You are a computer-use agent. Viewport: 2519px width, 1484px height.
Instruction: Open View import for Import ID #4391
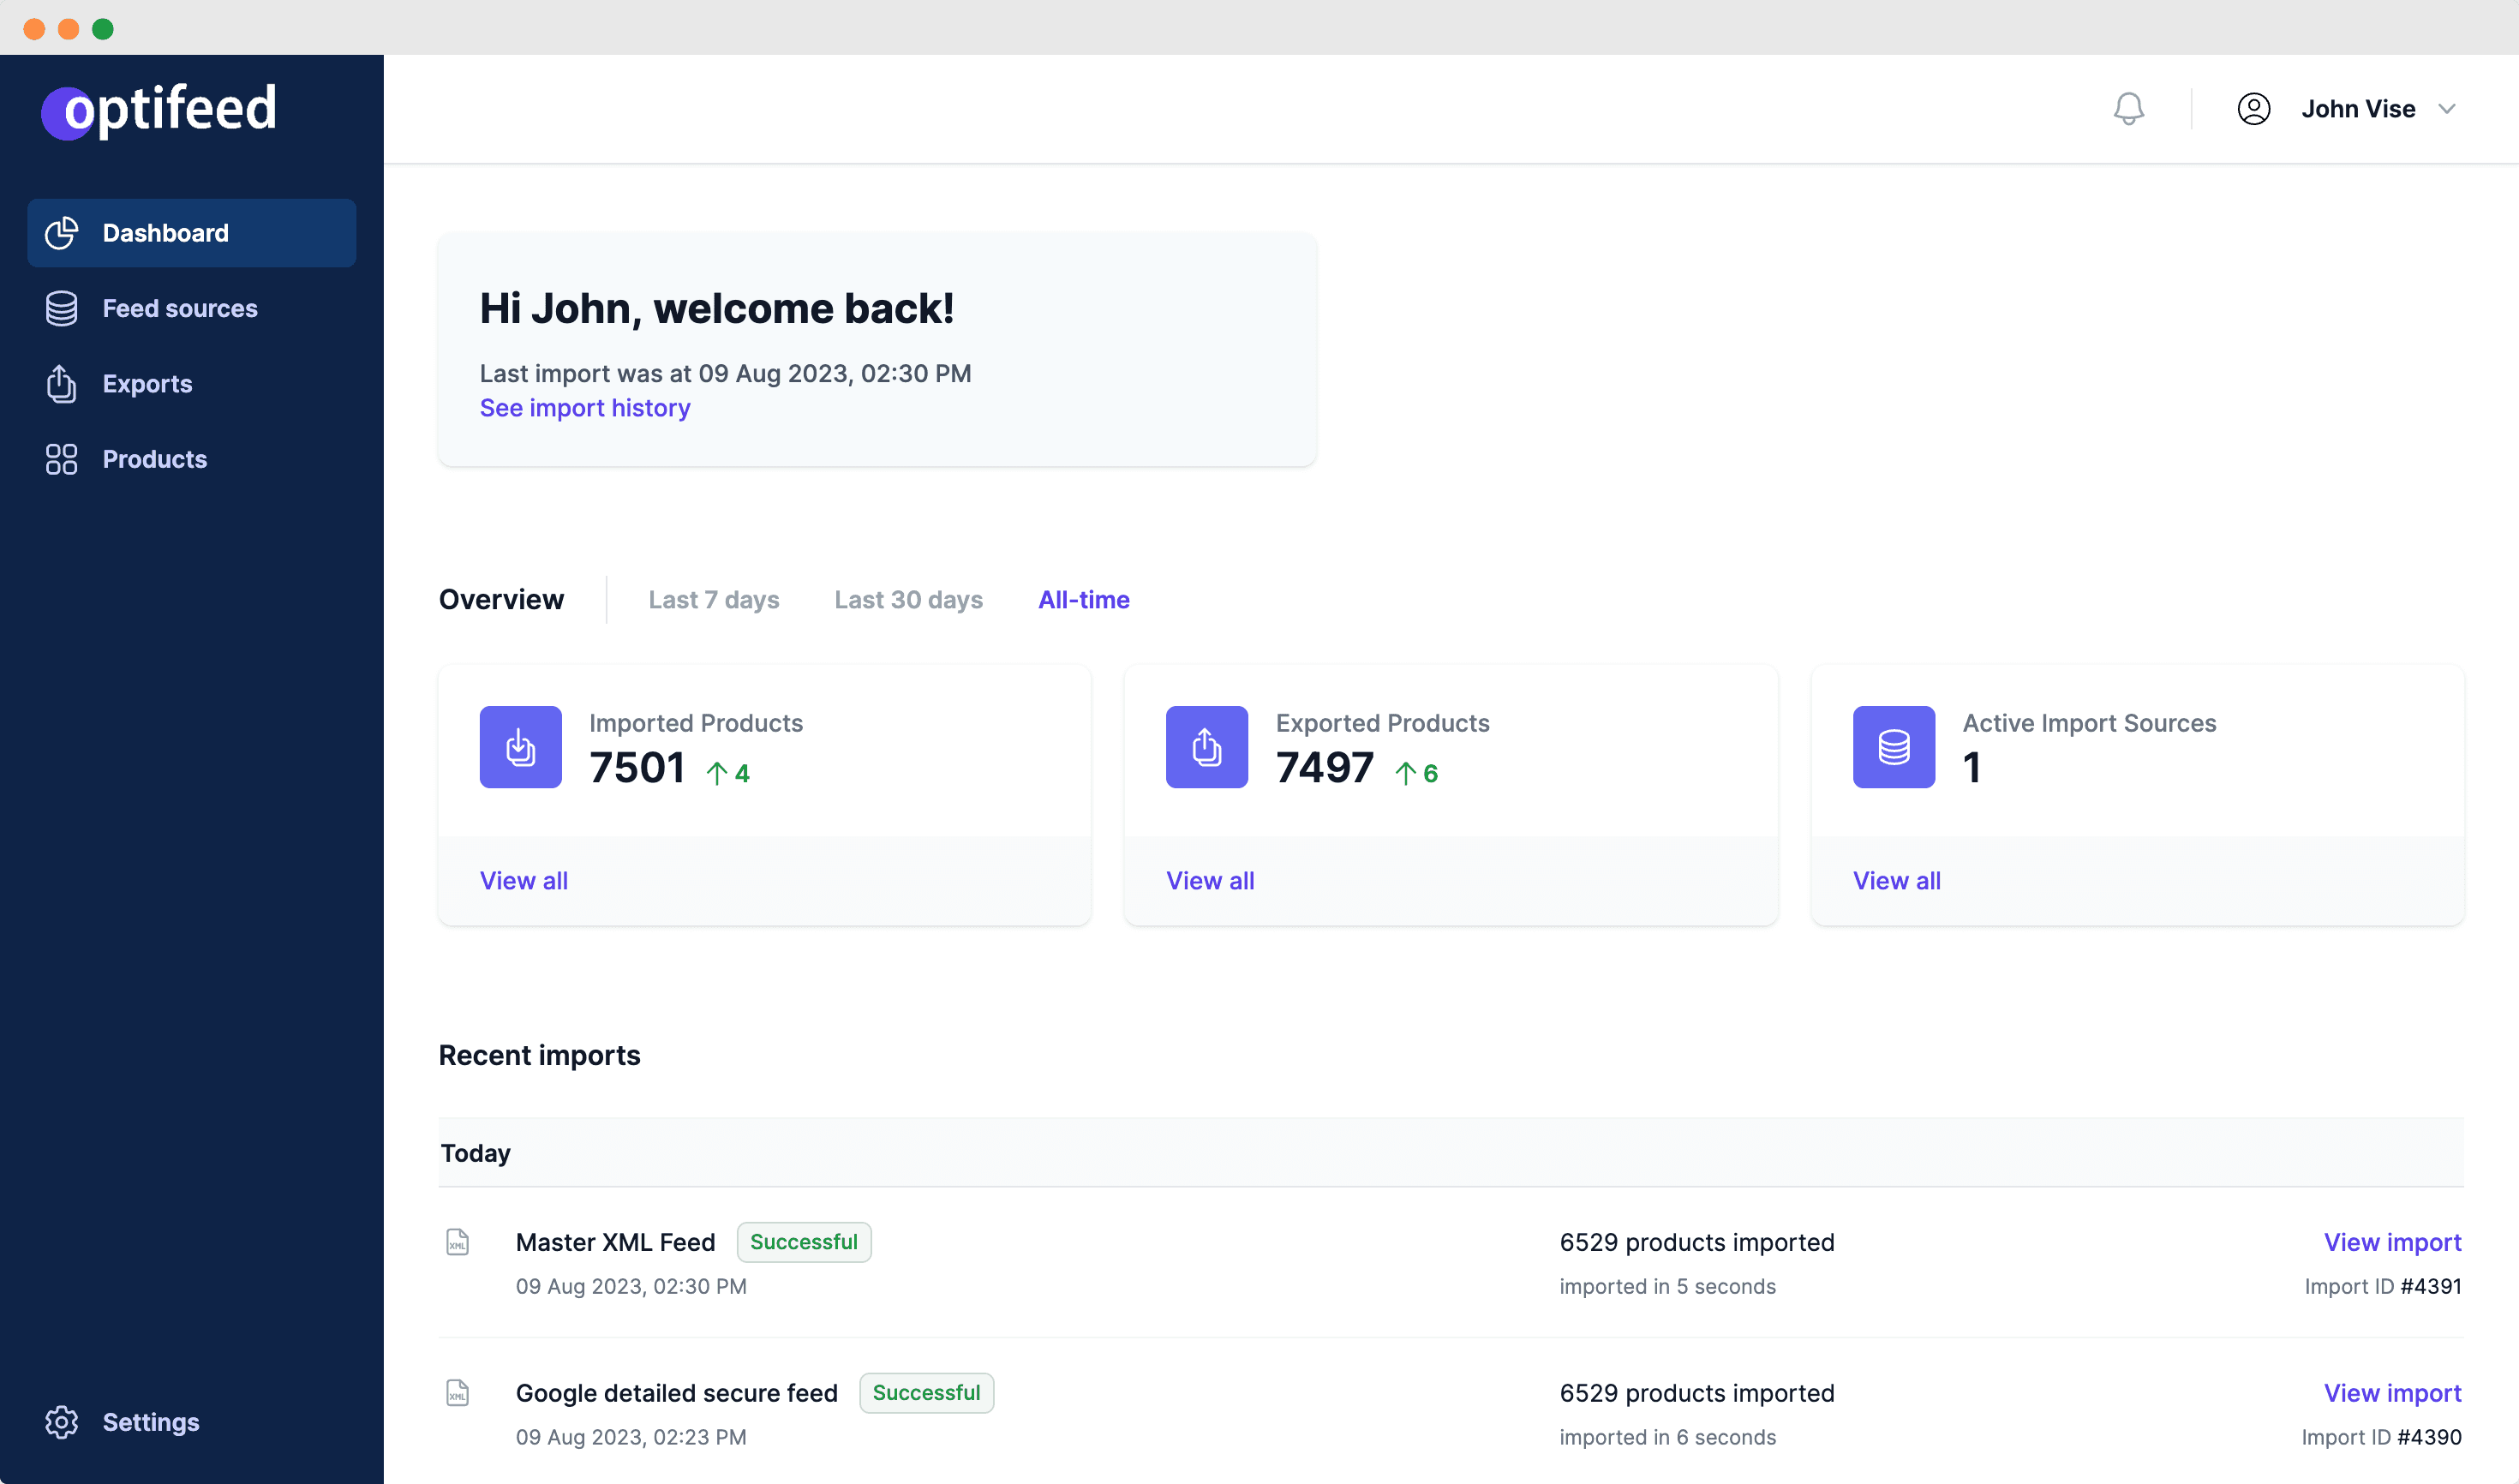click(2392, 1242)
